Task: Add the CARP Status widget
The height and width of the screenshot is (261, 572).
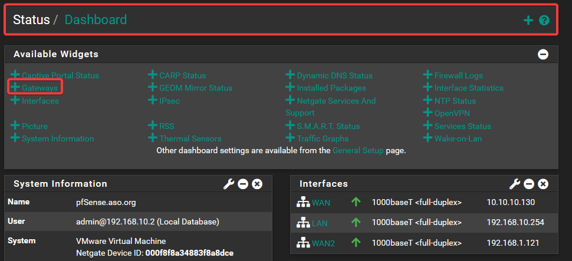Action: [x=177, y=75]
